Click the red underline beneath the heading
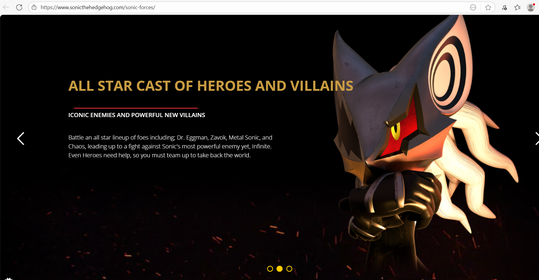Screen dimensions: 539x280 click(136, 108)
